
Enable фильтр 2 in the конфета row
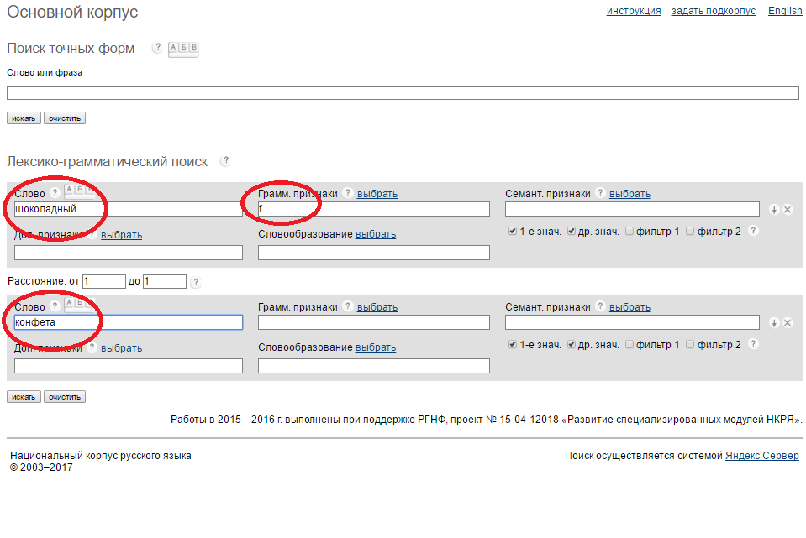(690, 344)
